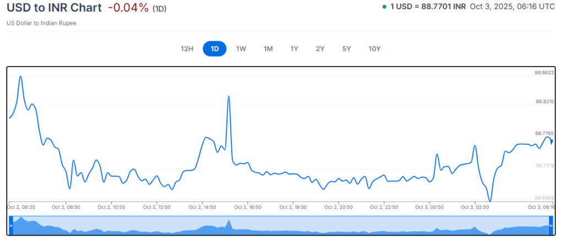Viewport: 564px width, 245px height.
Task: Switch to the 1D chart range
Action: (x=215, y=48)
